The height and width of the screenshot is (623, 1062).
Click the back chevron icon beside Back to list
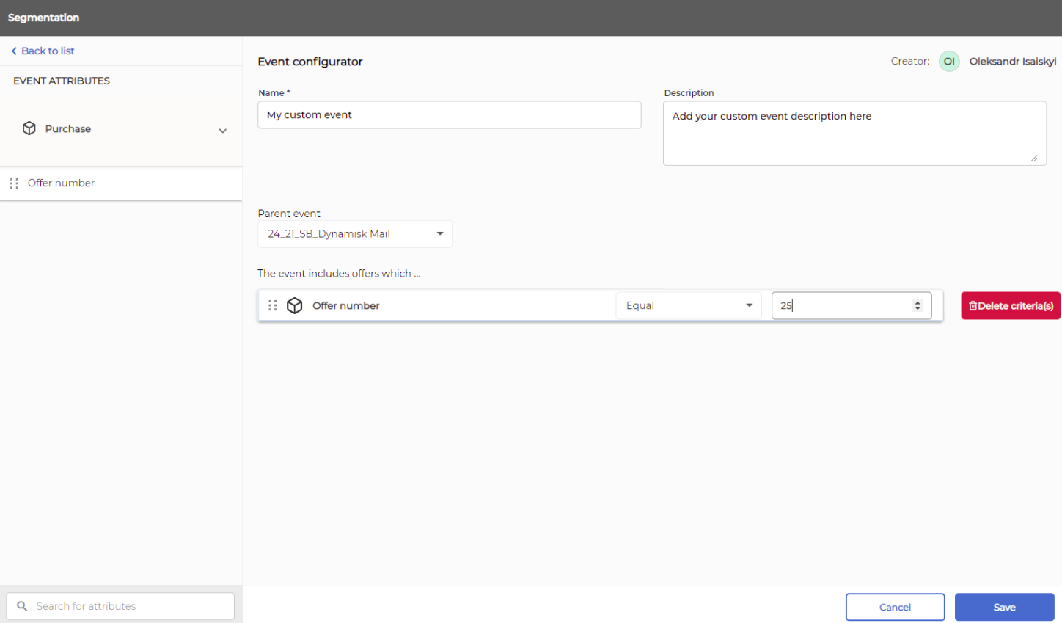point(14,51)
